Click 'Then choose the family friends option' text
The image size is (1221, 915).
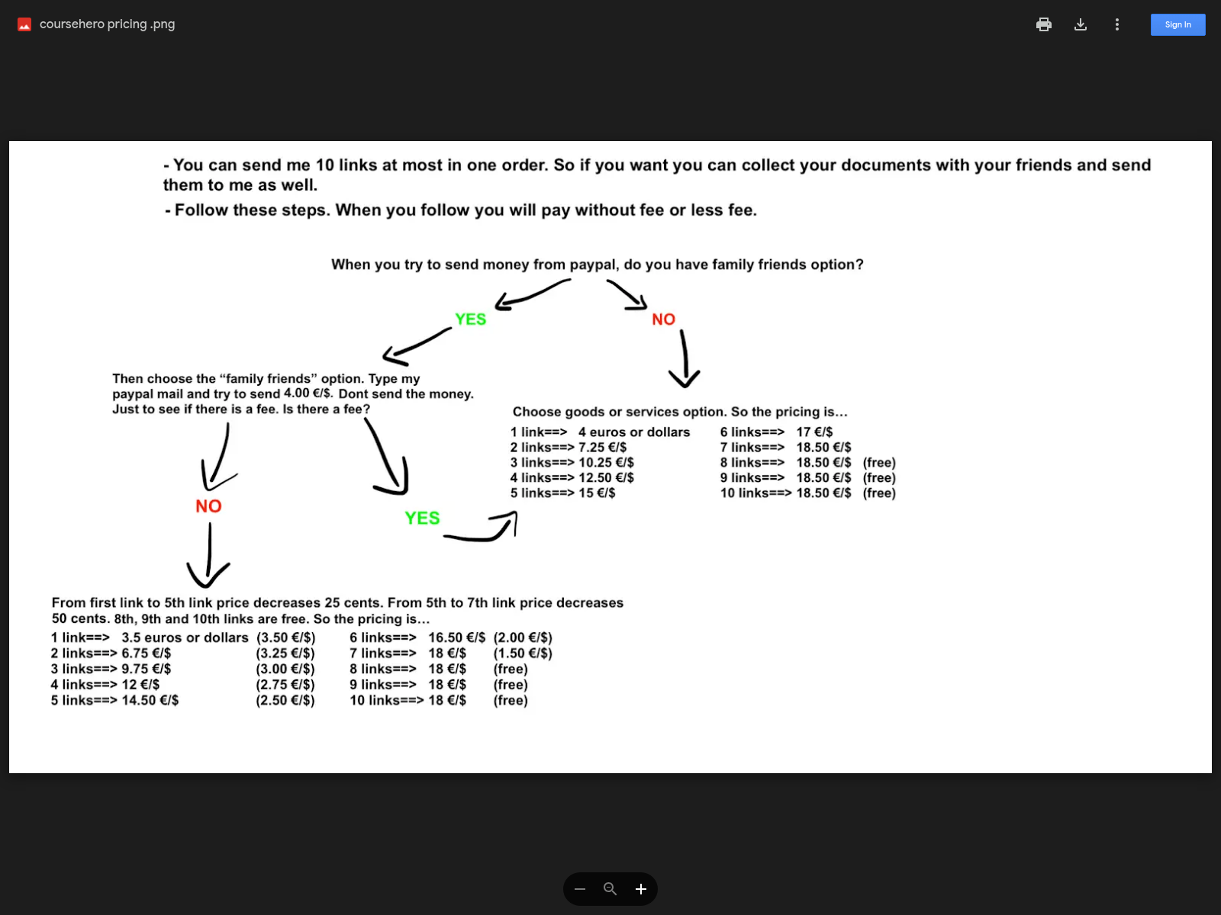[x=293, y=393]
